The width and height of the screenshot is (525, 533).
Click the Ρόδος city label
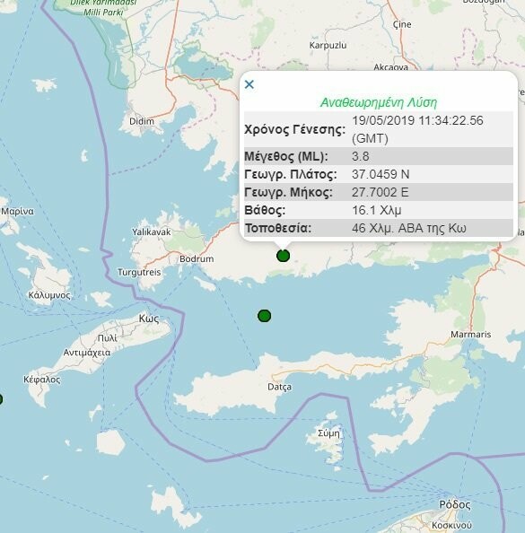[455, 505]
